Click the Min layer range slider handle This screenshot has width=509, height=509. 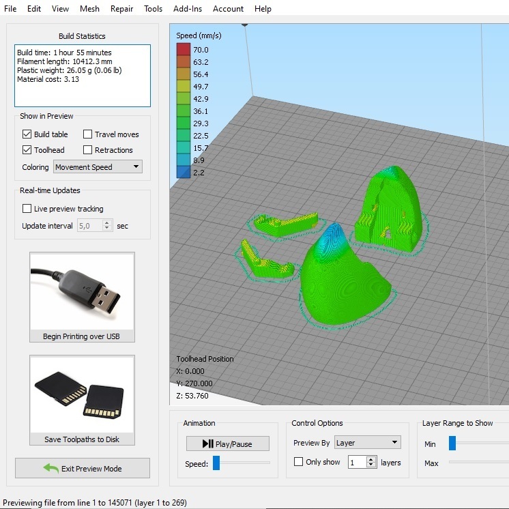coord(452,443)
